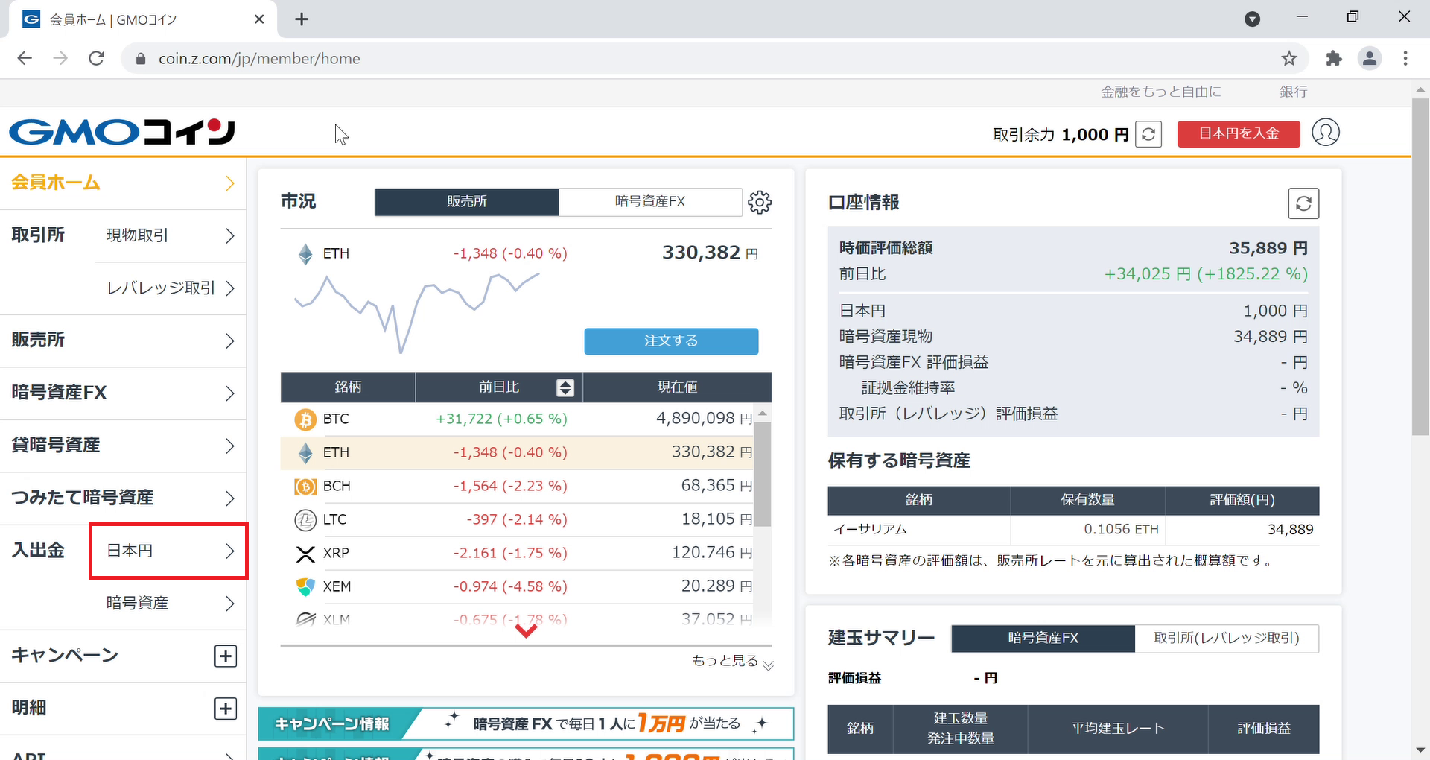1430x760 pixels.
Task: Refresh the 口座情報 panel icon
Action: (x=1302, y=203)
